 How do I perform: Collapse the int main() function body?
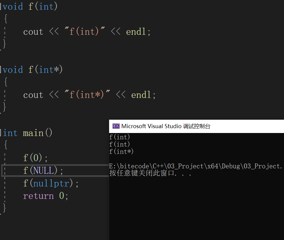coord(1,133)
